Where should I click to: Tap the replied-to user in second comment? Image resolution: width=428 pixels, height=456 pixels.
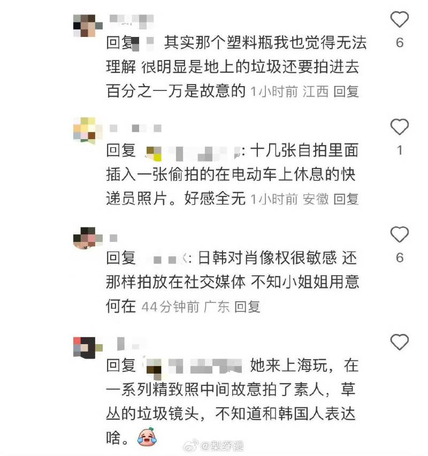point(193,153)
